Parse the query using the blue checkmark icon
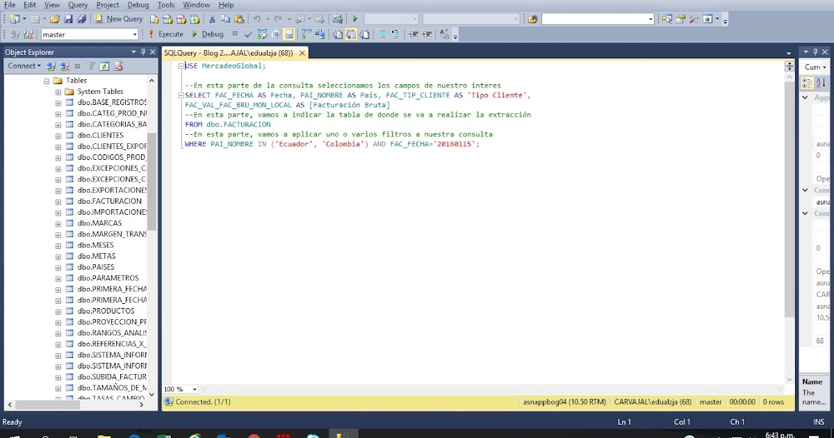The height and width of the screenshot is (438, 834). point(248,33)
